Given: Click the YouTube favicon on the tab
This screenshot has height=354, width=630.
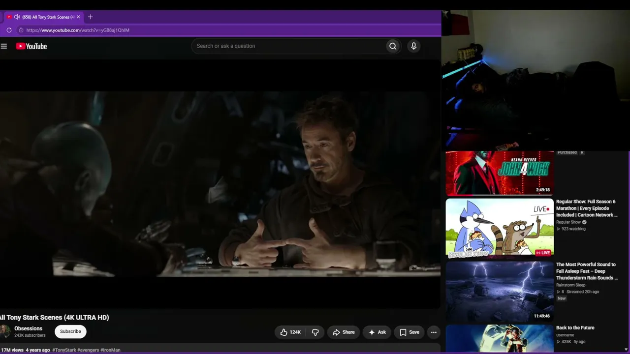Looking at the screenshot, I should click(x=9, y=17).
